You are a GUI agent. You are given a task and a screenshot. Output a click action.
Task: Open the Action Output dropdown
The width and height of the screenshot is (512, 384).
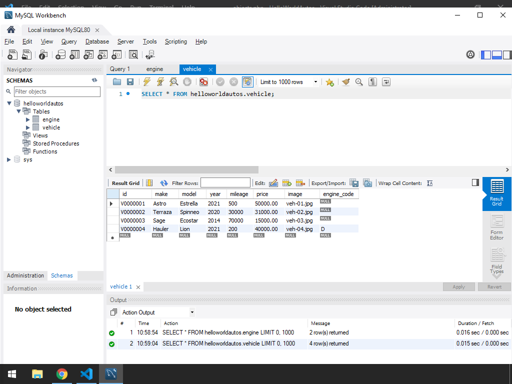pos(192,312)
